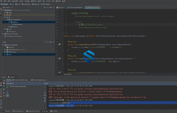Collapse the listener project root node

point(3,10)
